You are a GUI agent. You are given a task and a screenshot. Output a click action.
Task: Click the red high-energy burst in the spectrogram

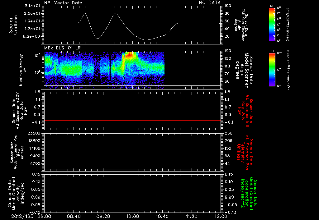pyautogui.click(x=129, y=55)
